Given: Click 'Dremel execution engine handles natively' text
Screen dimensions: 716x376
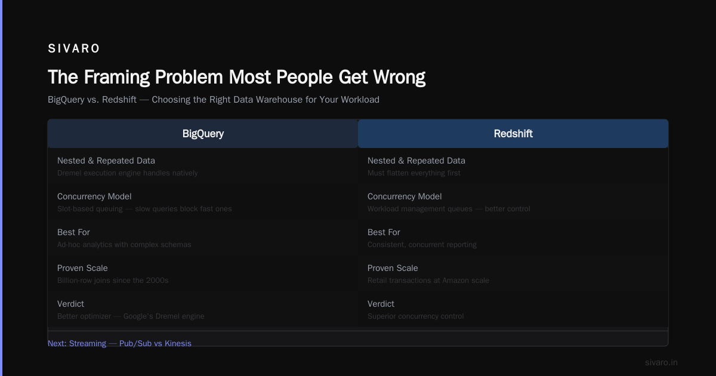Looking at the screenshot, I should (127, 173).
